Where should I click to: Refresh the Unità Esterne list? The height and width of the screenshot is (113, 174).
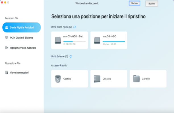(71, 56)
